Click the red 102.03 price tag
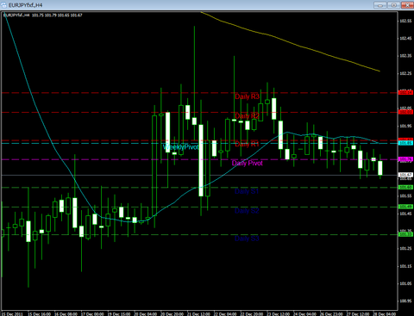Screen dimensions: 414x316 click(x=405, y=112)
